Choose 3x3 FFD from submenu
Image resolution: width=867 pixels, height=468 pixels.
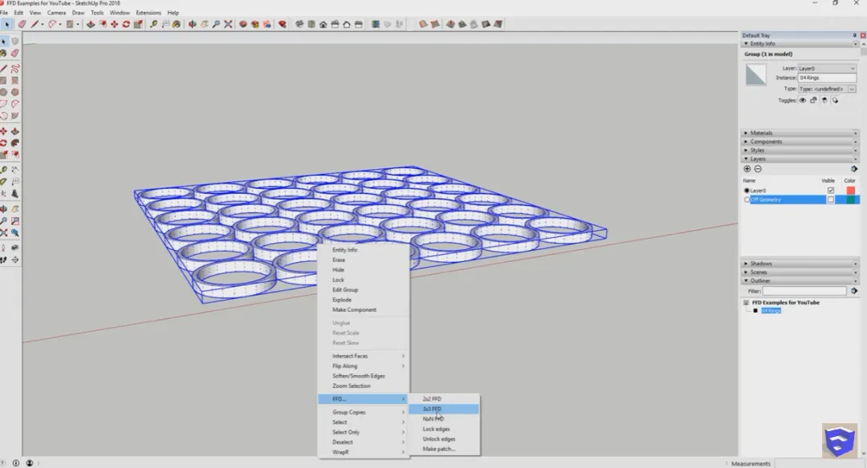(x=443, y=409)
